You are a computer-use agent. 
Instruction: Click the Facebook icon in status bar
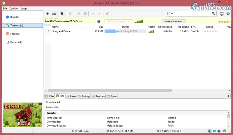coord(210,131)
